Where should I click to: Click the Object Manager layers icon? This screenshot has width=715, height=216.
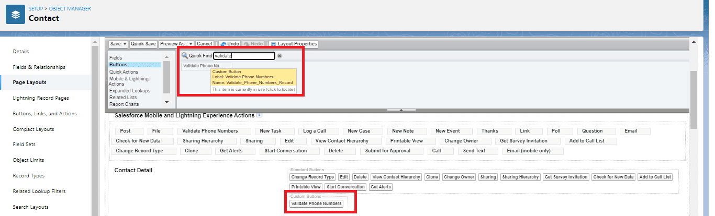pos(16,15)
